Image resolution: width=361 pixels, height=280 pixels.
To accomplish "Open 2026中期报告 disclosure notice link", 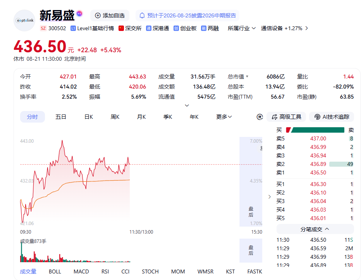I will coord(187,15).
